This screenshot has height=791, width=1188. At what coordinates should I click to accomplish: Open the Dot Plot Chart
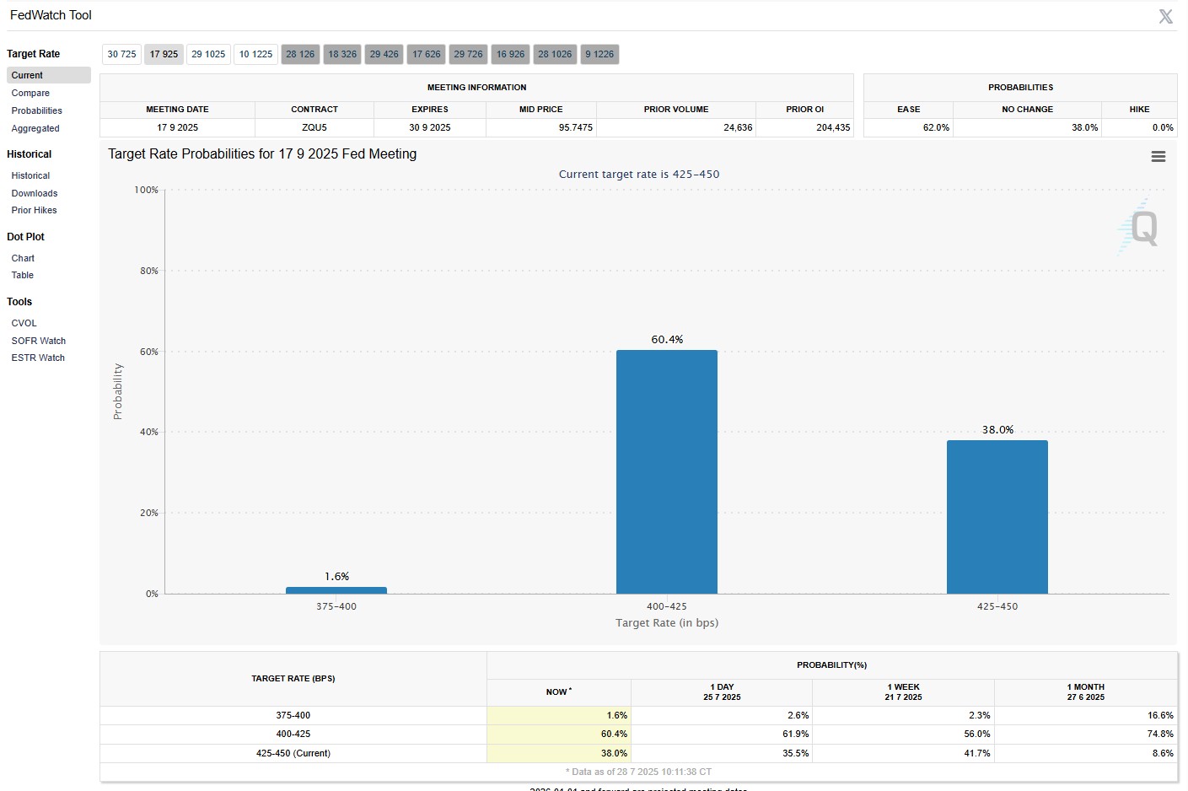[x=23, y=258]
